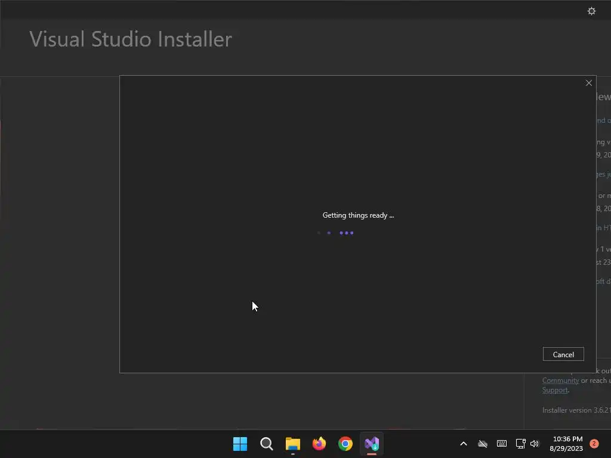Open the volume speaker tray icon
This screenshot has width=611, height=458.
tap(535, 444)
